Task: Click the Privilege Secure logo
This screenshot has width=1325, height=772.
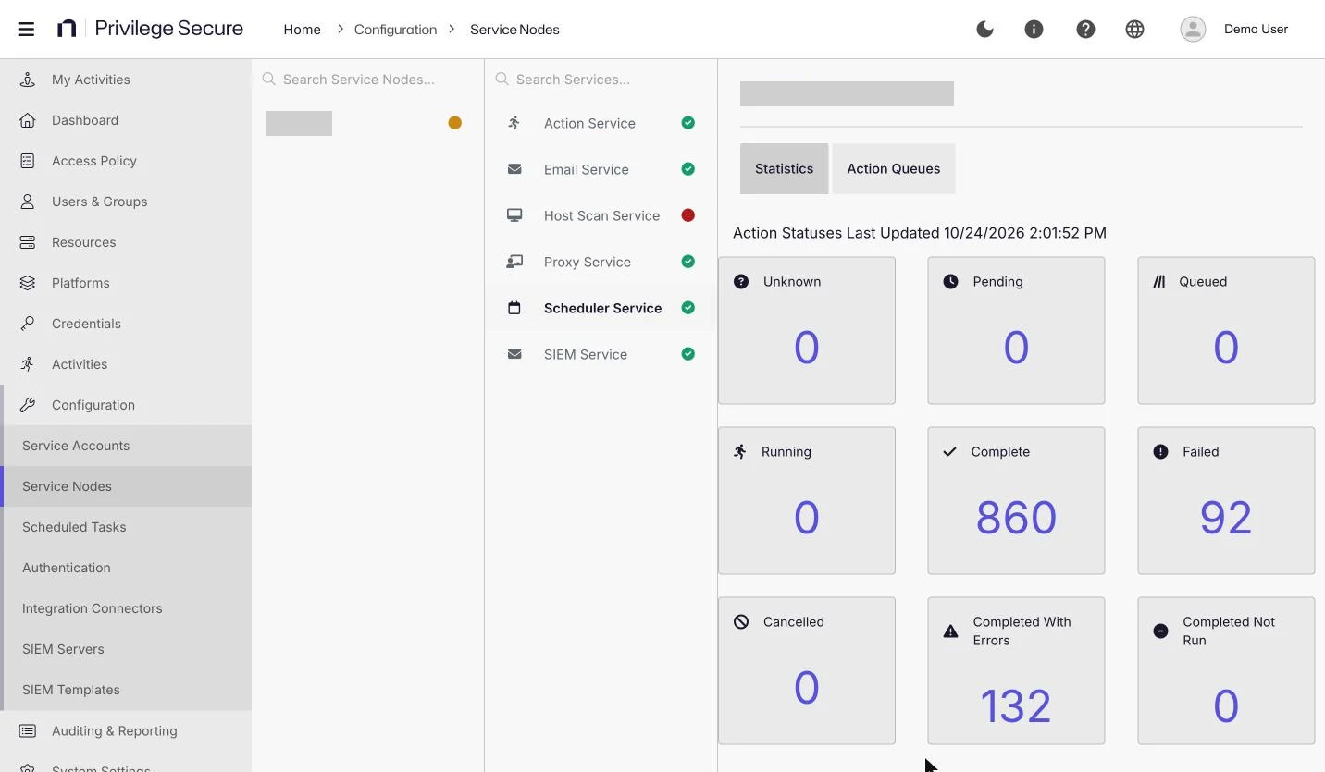Action: click(150, 29)
